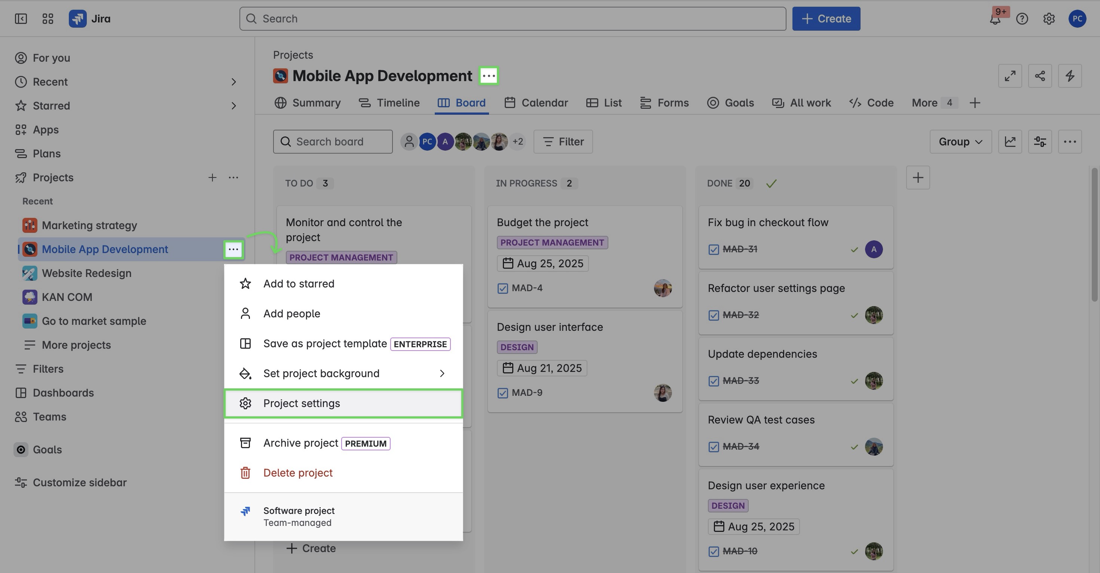The image size is (1100, 573).
Task: Click the Search board input field
Action: (333, 142)
